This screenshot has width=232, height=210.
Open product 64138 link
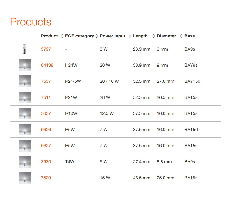[x=47, y=65]
